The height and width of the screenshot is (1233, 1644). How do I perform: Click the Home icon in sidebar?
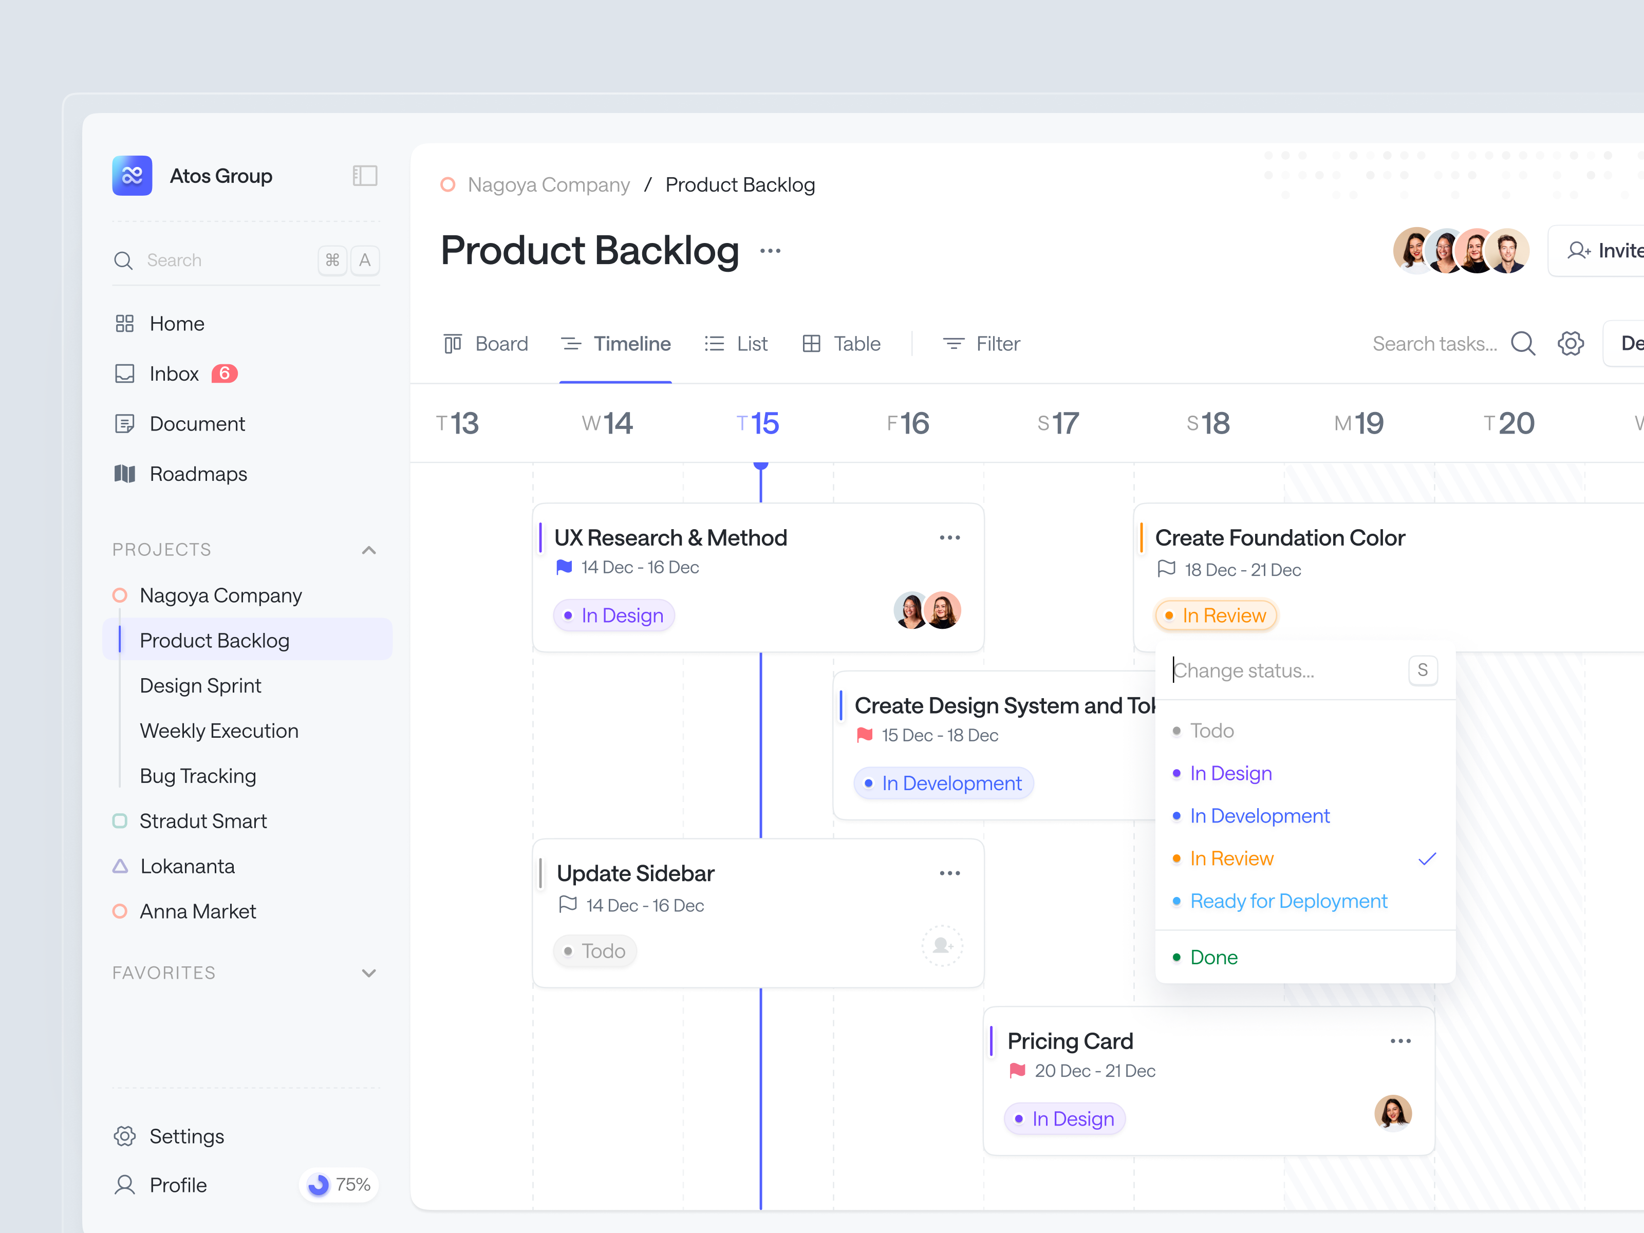tap(124, 323)
